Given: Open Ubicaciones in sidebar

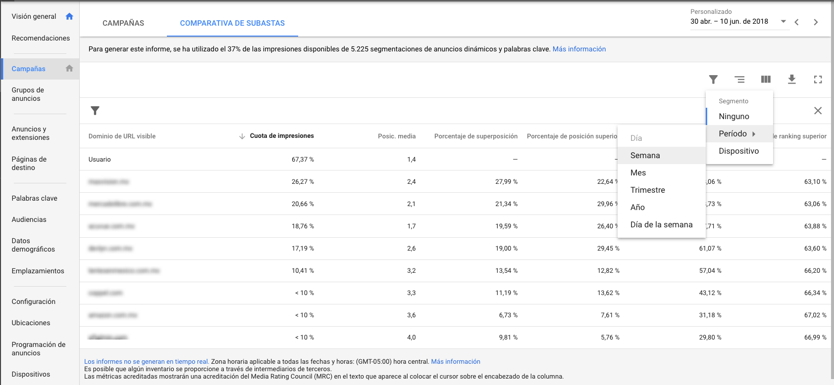Looking at the screenshot, I should coord(31,323).
